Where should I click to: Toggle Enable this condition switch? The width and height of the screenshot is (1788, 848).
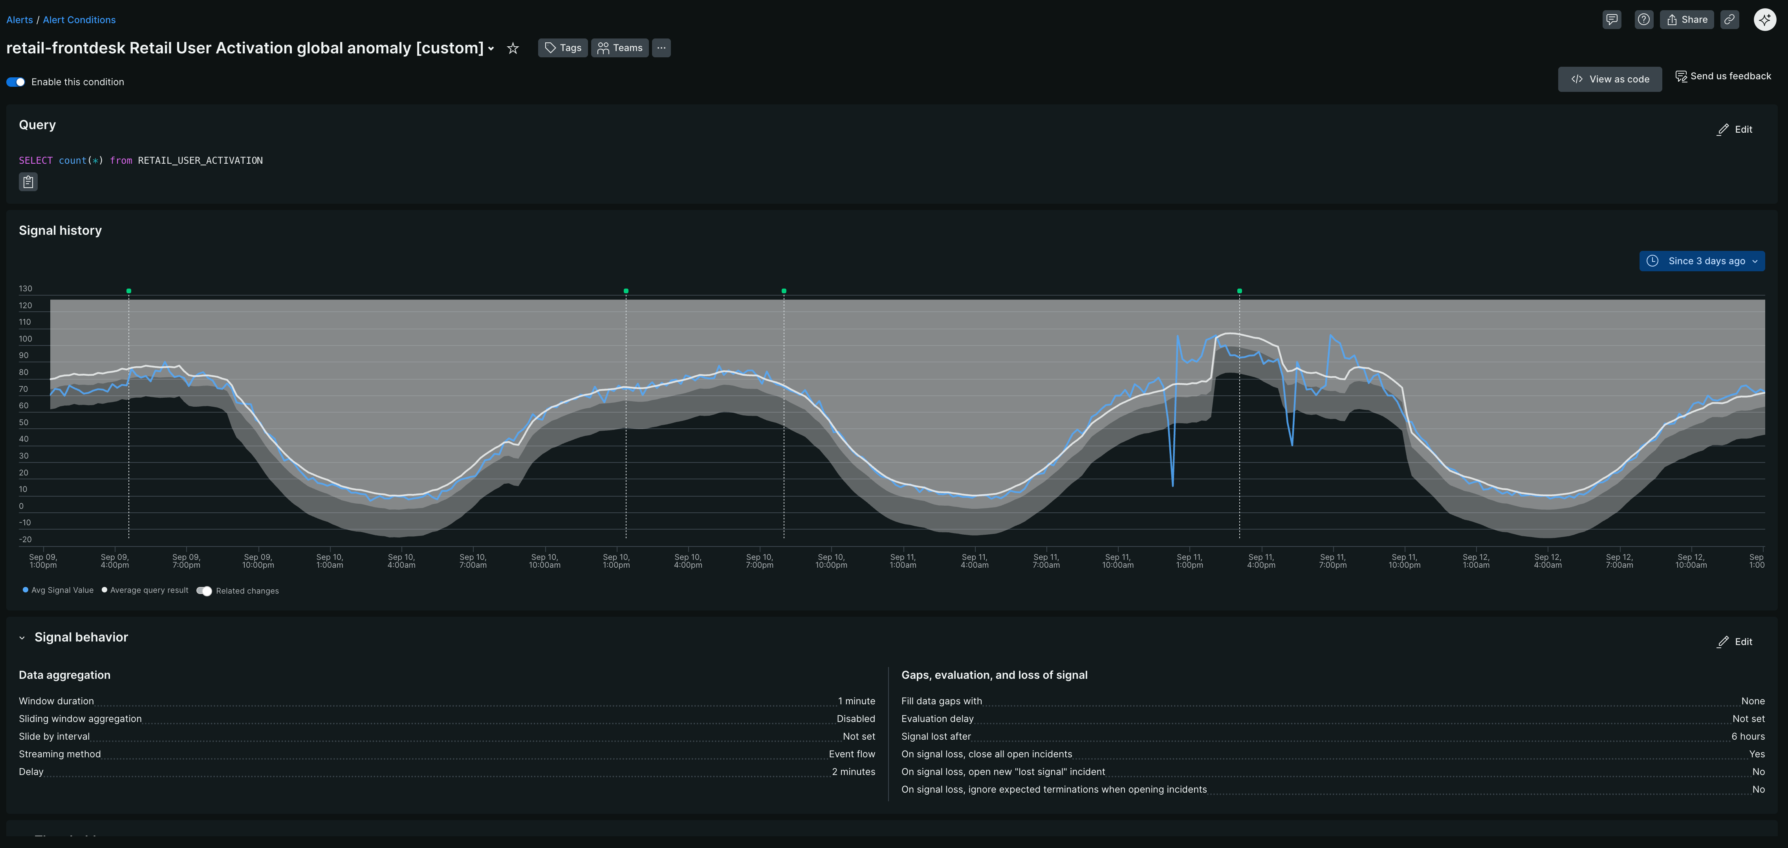click(x=15, y=82)
